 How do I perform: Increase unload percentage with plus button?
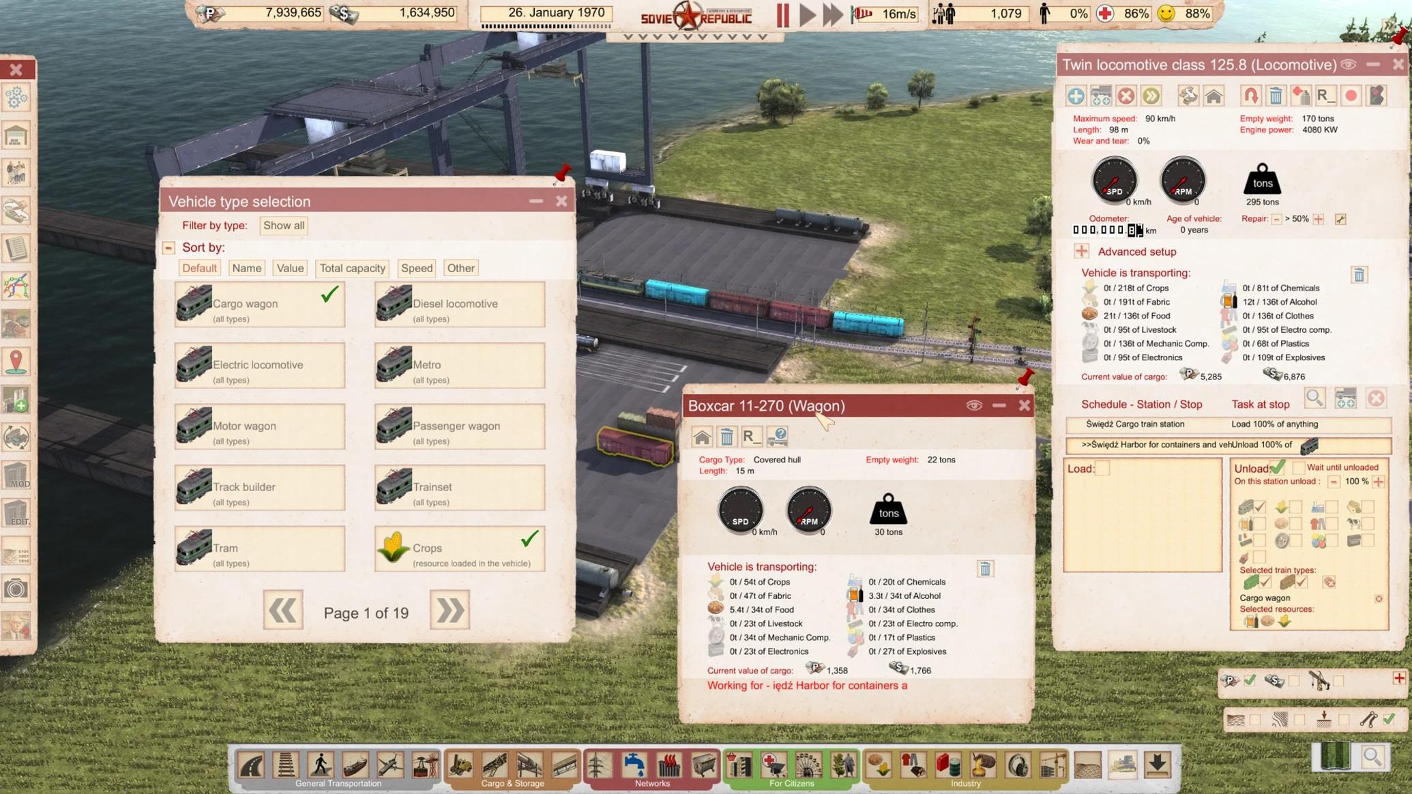pos(1379,482)
